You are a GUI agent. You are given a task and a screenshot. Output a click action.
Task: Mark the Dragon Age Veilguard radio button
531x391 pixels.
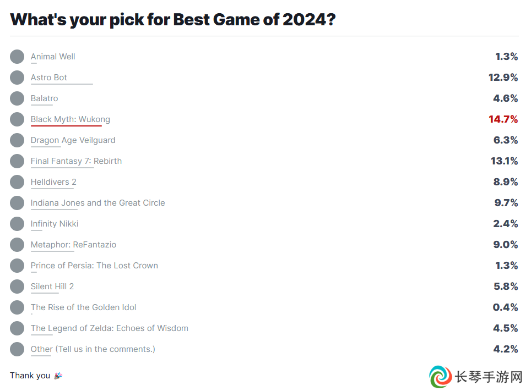[x=17, y=140]
